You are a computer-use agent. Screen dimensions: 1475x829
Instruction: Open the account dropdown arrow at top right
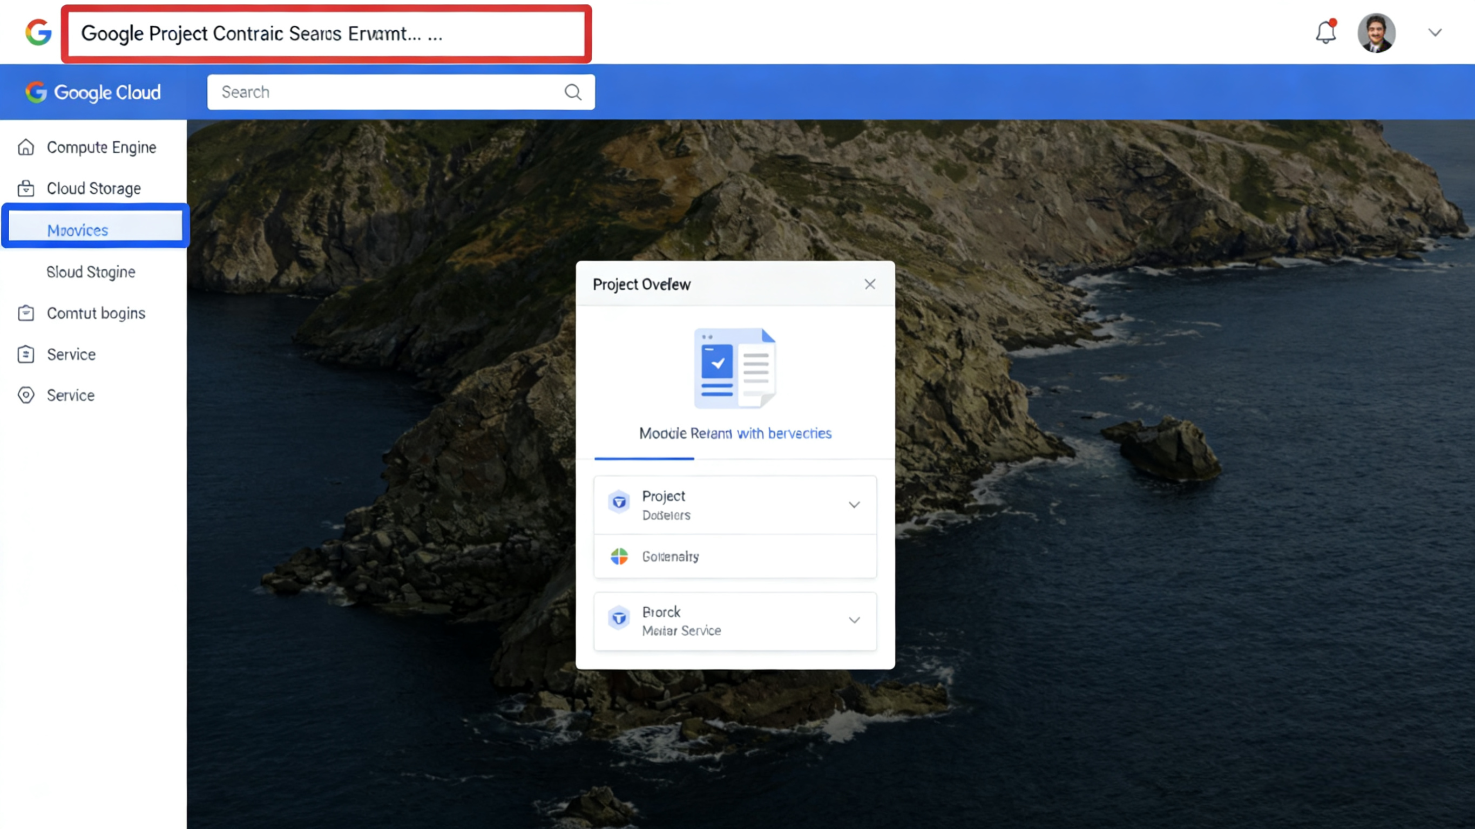click(x=1435, y=32)
